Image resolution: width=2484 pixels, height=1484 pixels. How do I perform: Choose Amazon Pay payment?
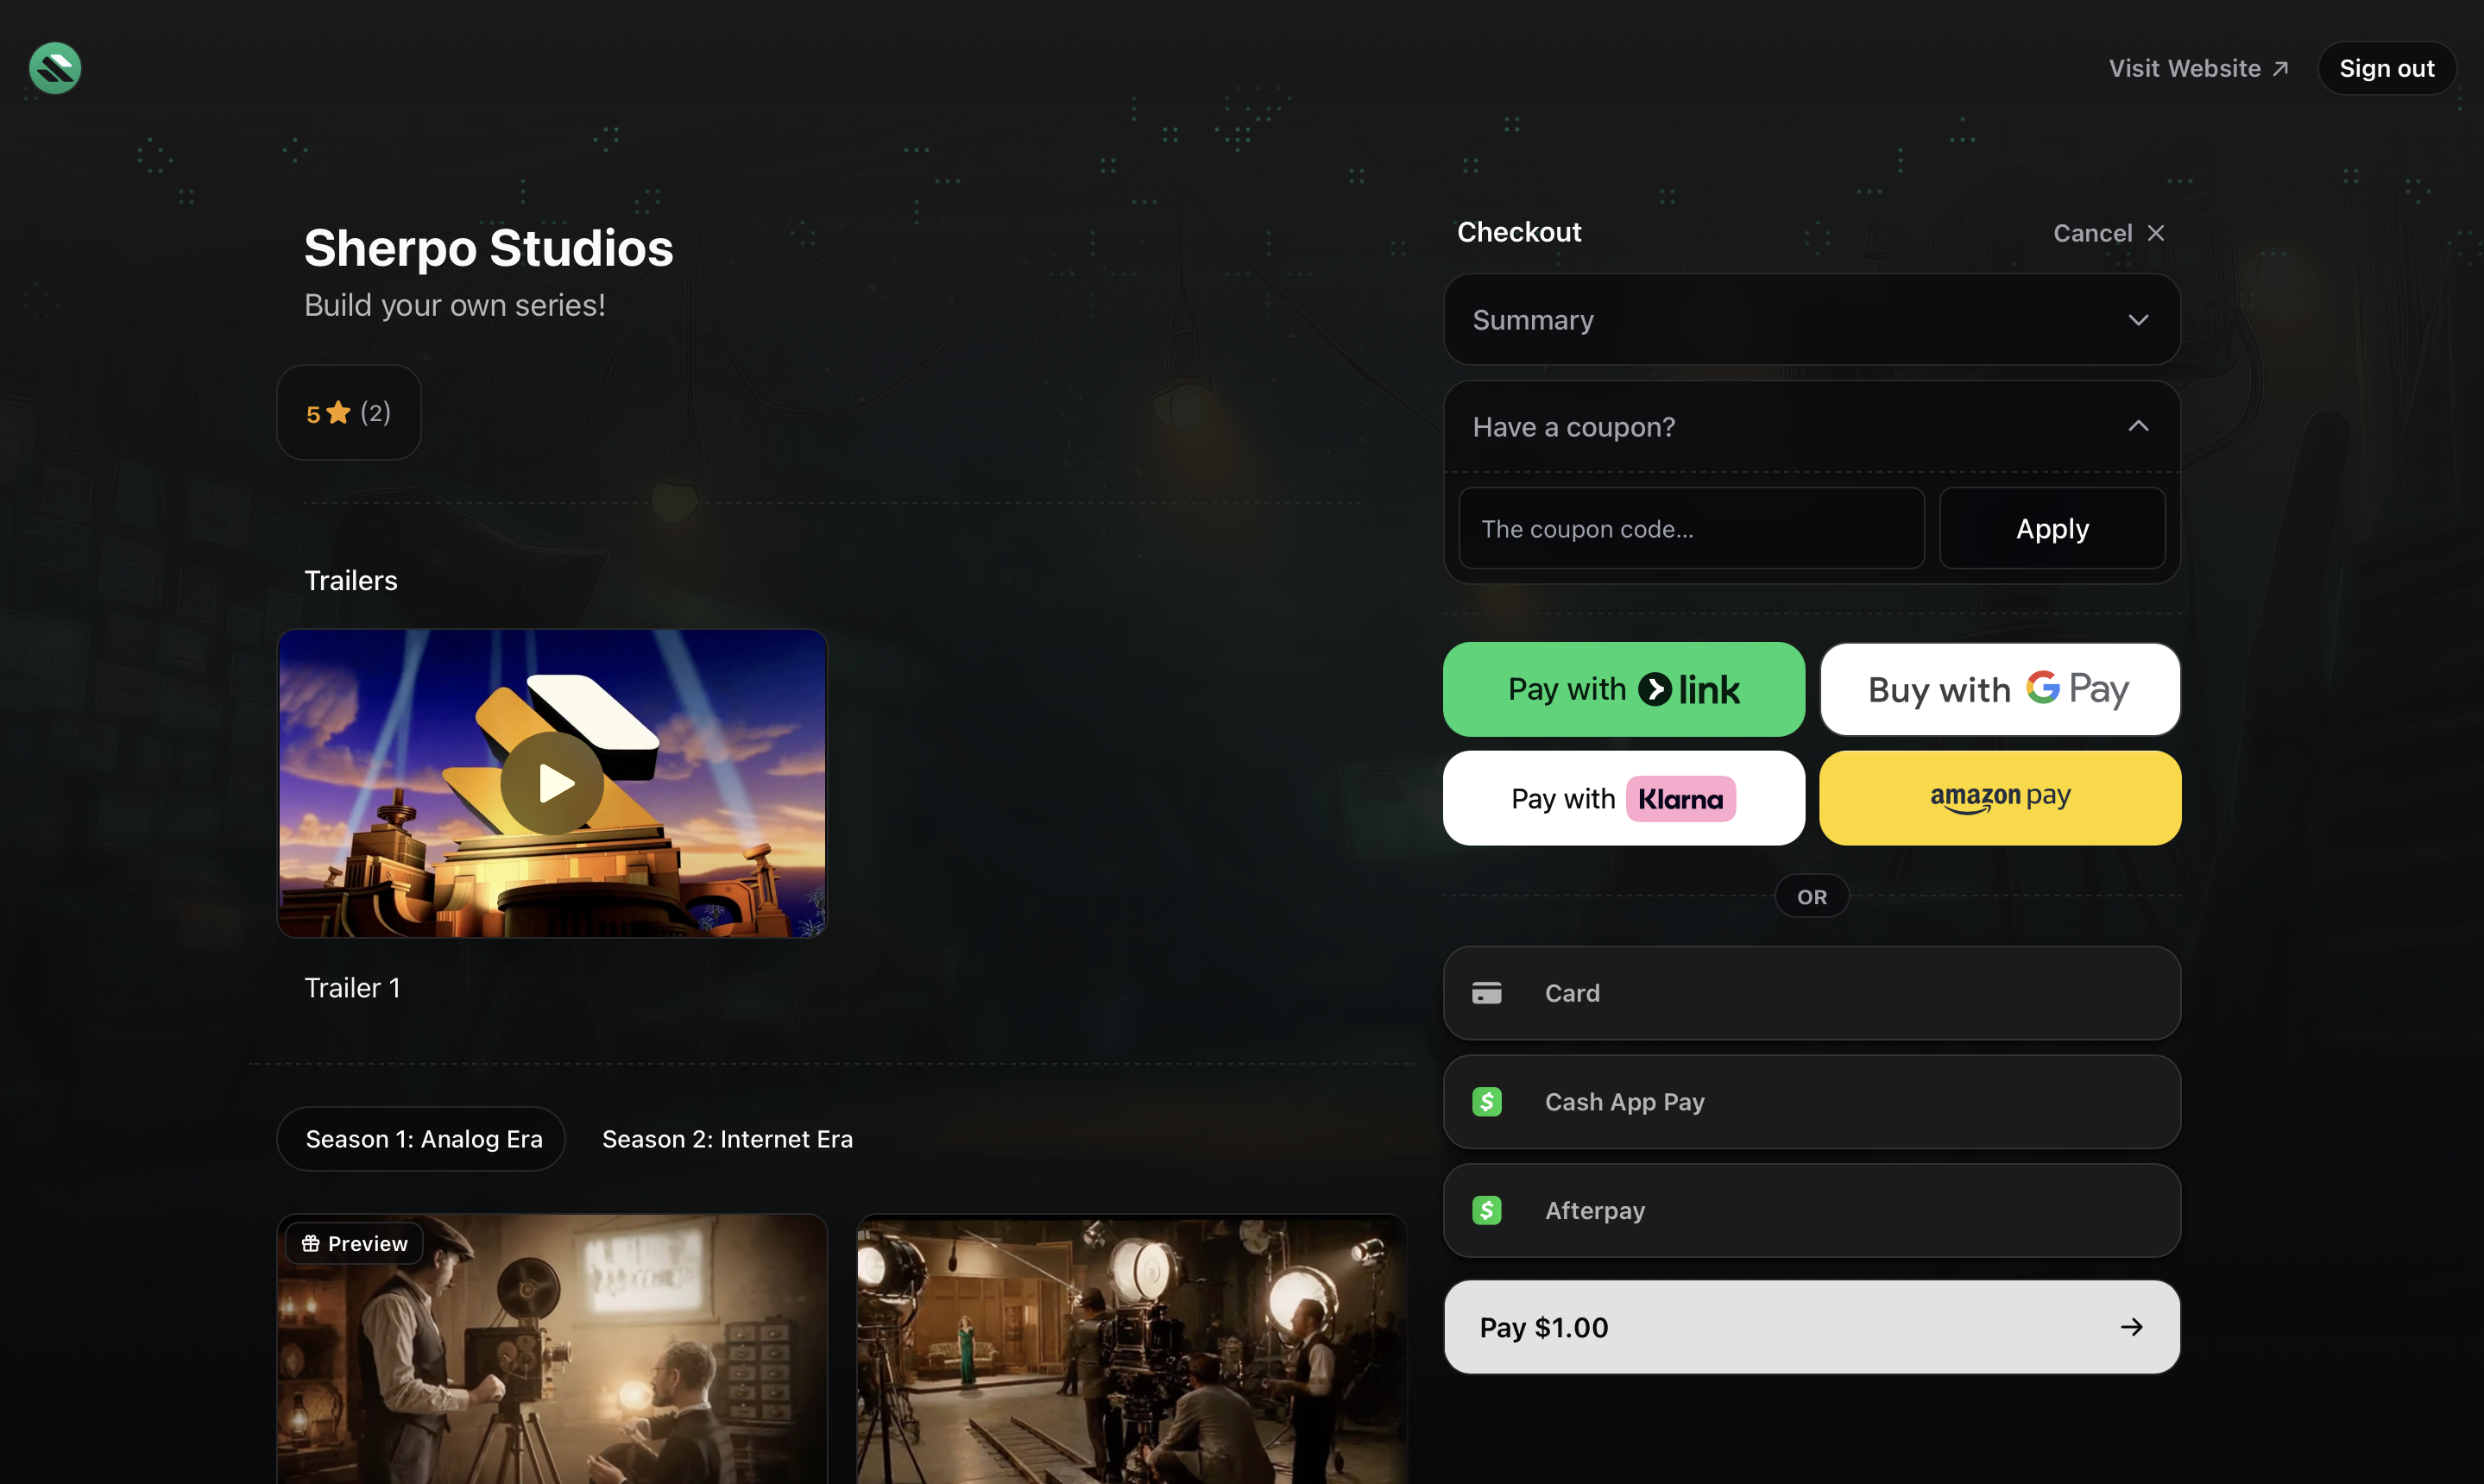coord(1998,797)
